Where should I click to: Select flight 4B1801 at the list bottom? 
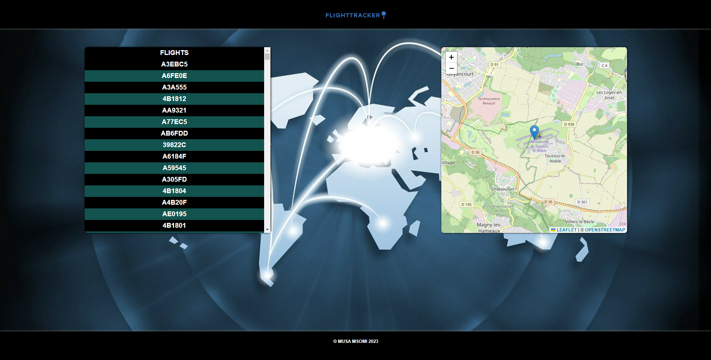(175, 226)
